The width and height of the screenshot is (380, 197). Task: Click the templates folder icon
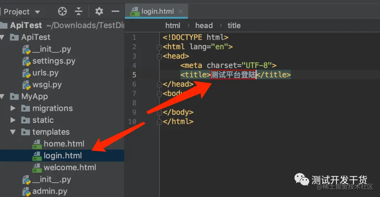[25, 132]
